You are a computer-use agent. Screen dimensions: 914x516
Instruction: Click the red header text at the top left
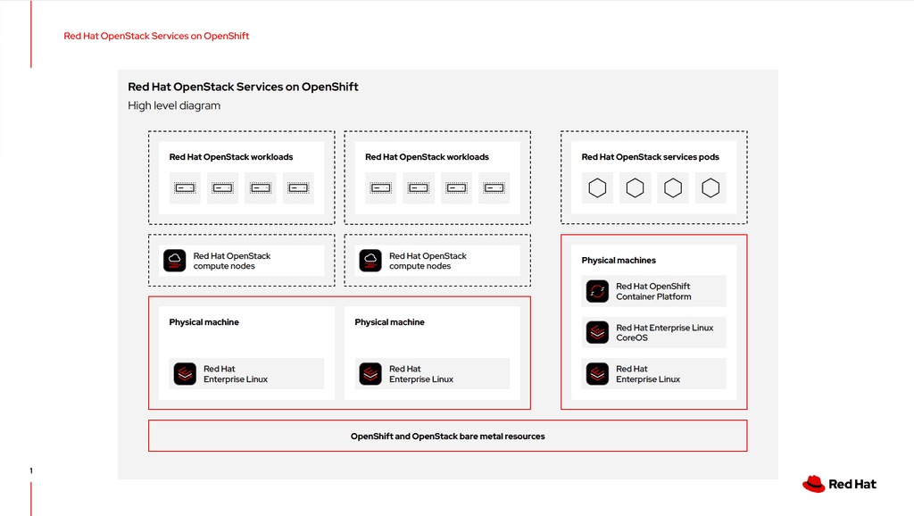tap(156, 37)
